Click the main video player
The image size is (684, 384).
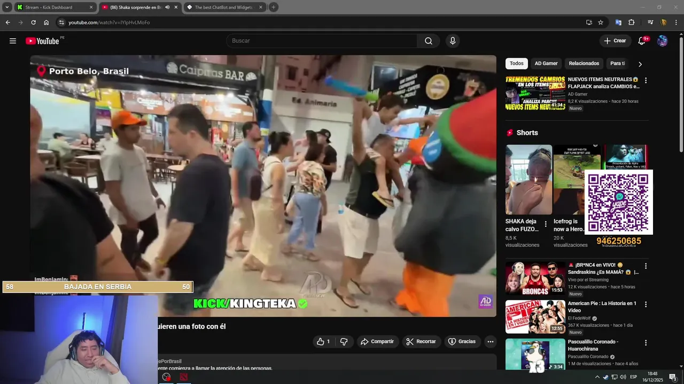263,186
